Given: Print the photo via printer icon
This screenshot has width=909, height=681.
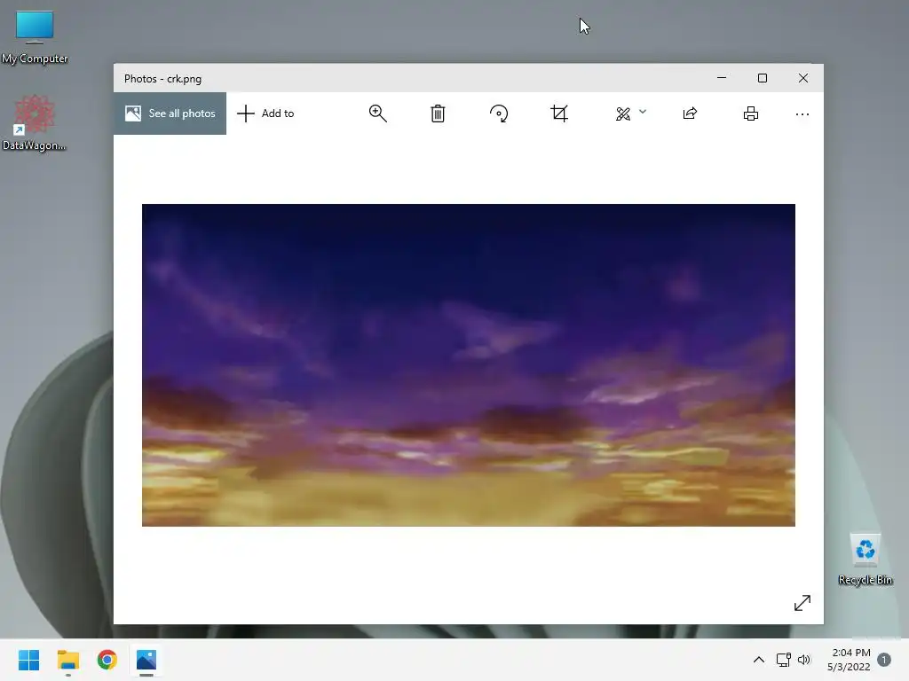Looking at the screenshot, I should (x=751, y=113).
